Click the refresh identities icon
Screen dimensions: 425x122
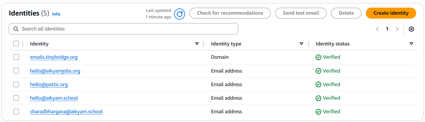point(179,14)
